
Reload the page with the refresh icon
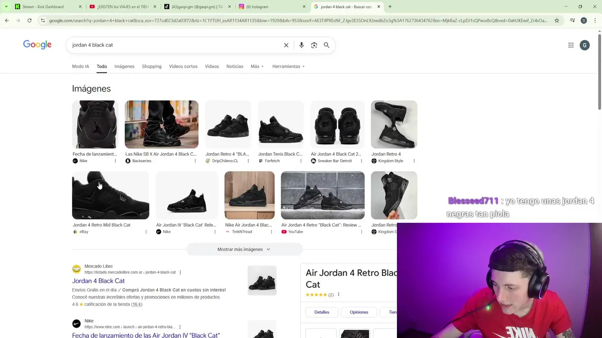(29, 20)
